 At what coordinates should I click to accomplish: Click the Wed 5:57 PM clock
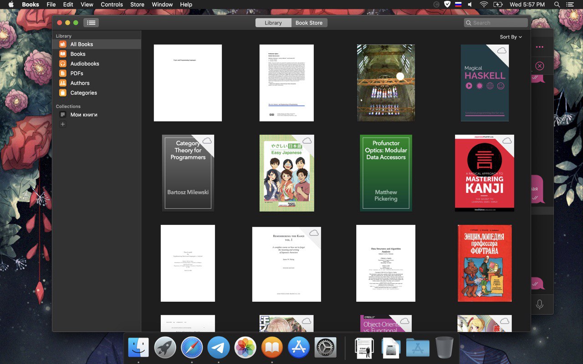click(527, 5)
